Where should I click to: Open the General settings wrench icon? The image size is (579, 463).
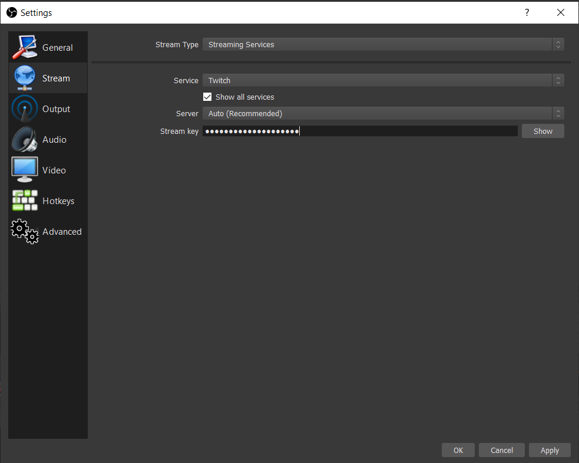24,47
